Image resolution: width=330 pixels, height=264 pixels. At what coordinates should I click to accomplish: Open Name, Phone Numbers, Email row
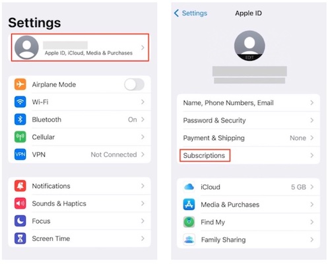tap(248, 103)
